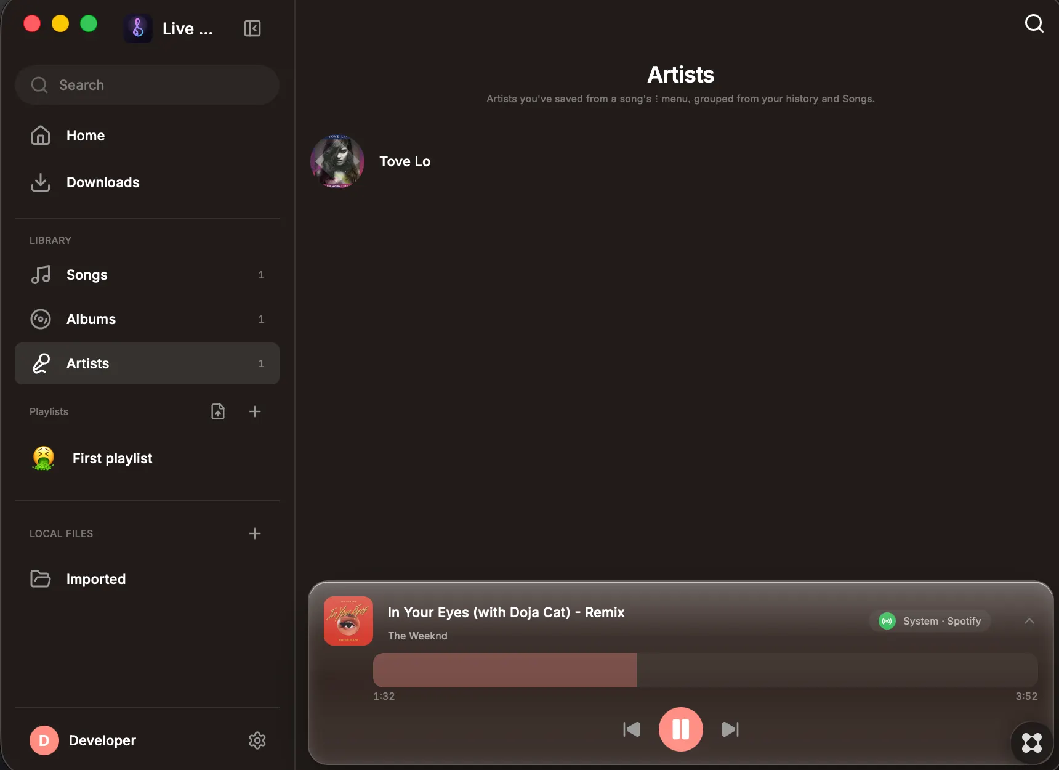Collapse the sidebar with the panel icon
1059x770 pixels.
pyautogui.click(x=252, y=28)
